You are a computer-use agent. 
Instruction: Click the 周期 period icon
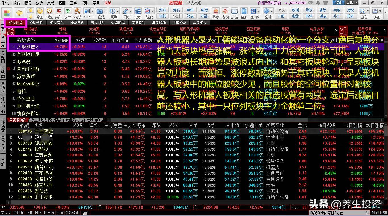click(112, 11)
